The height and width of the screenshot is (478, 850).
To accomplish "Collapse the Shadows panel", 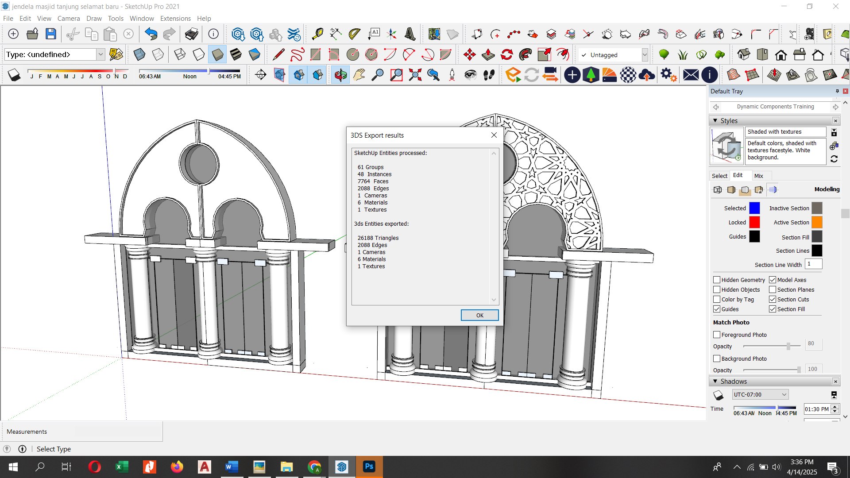I will pos(715,381).
